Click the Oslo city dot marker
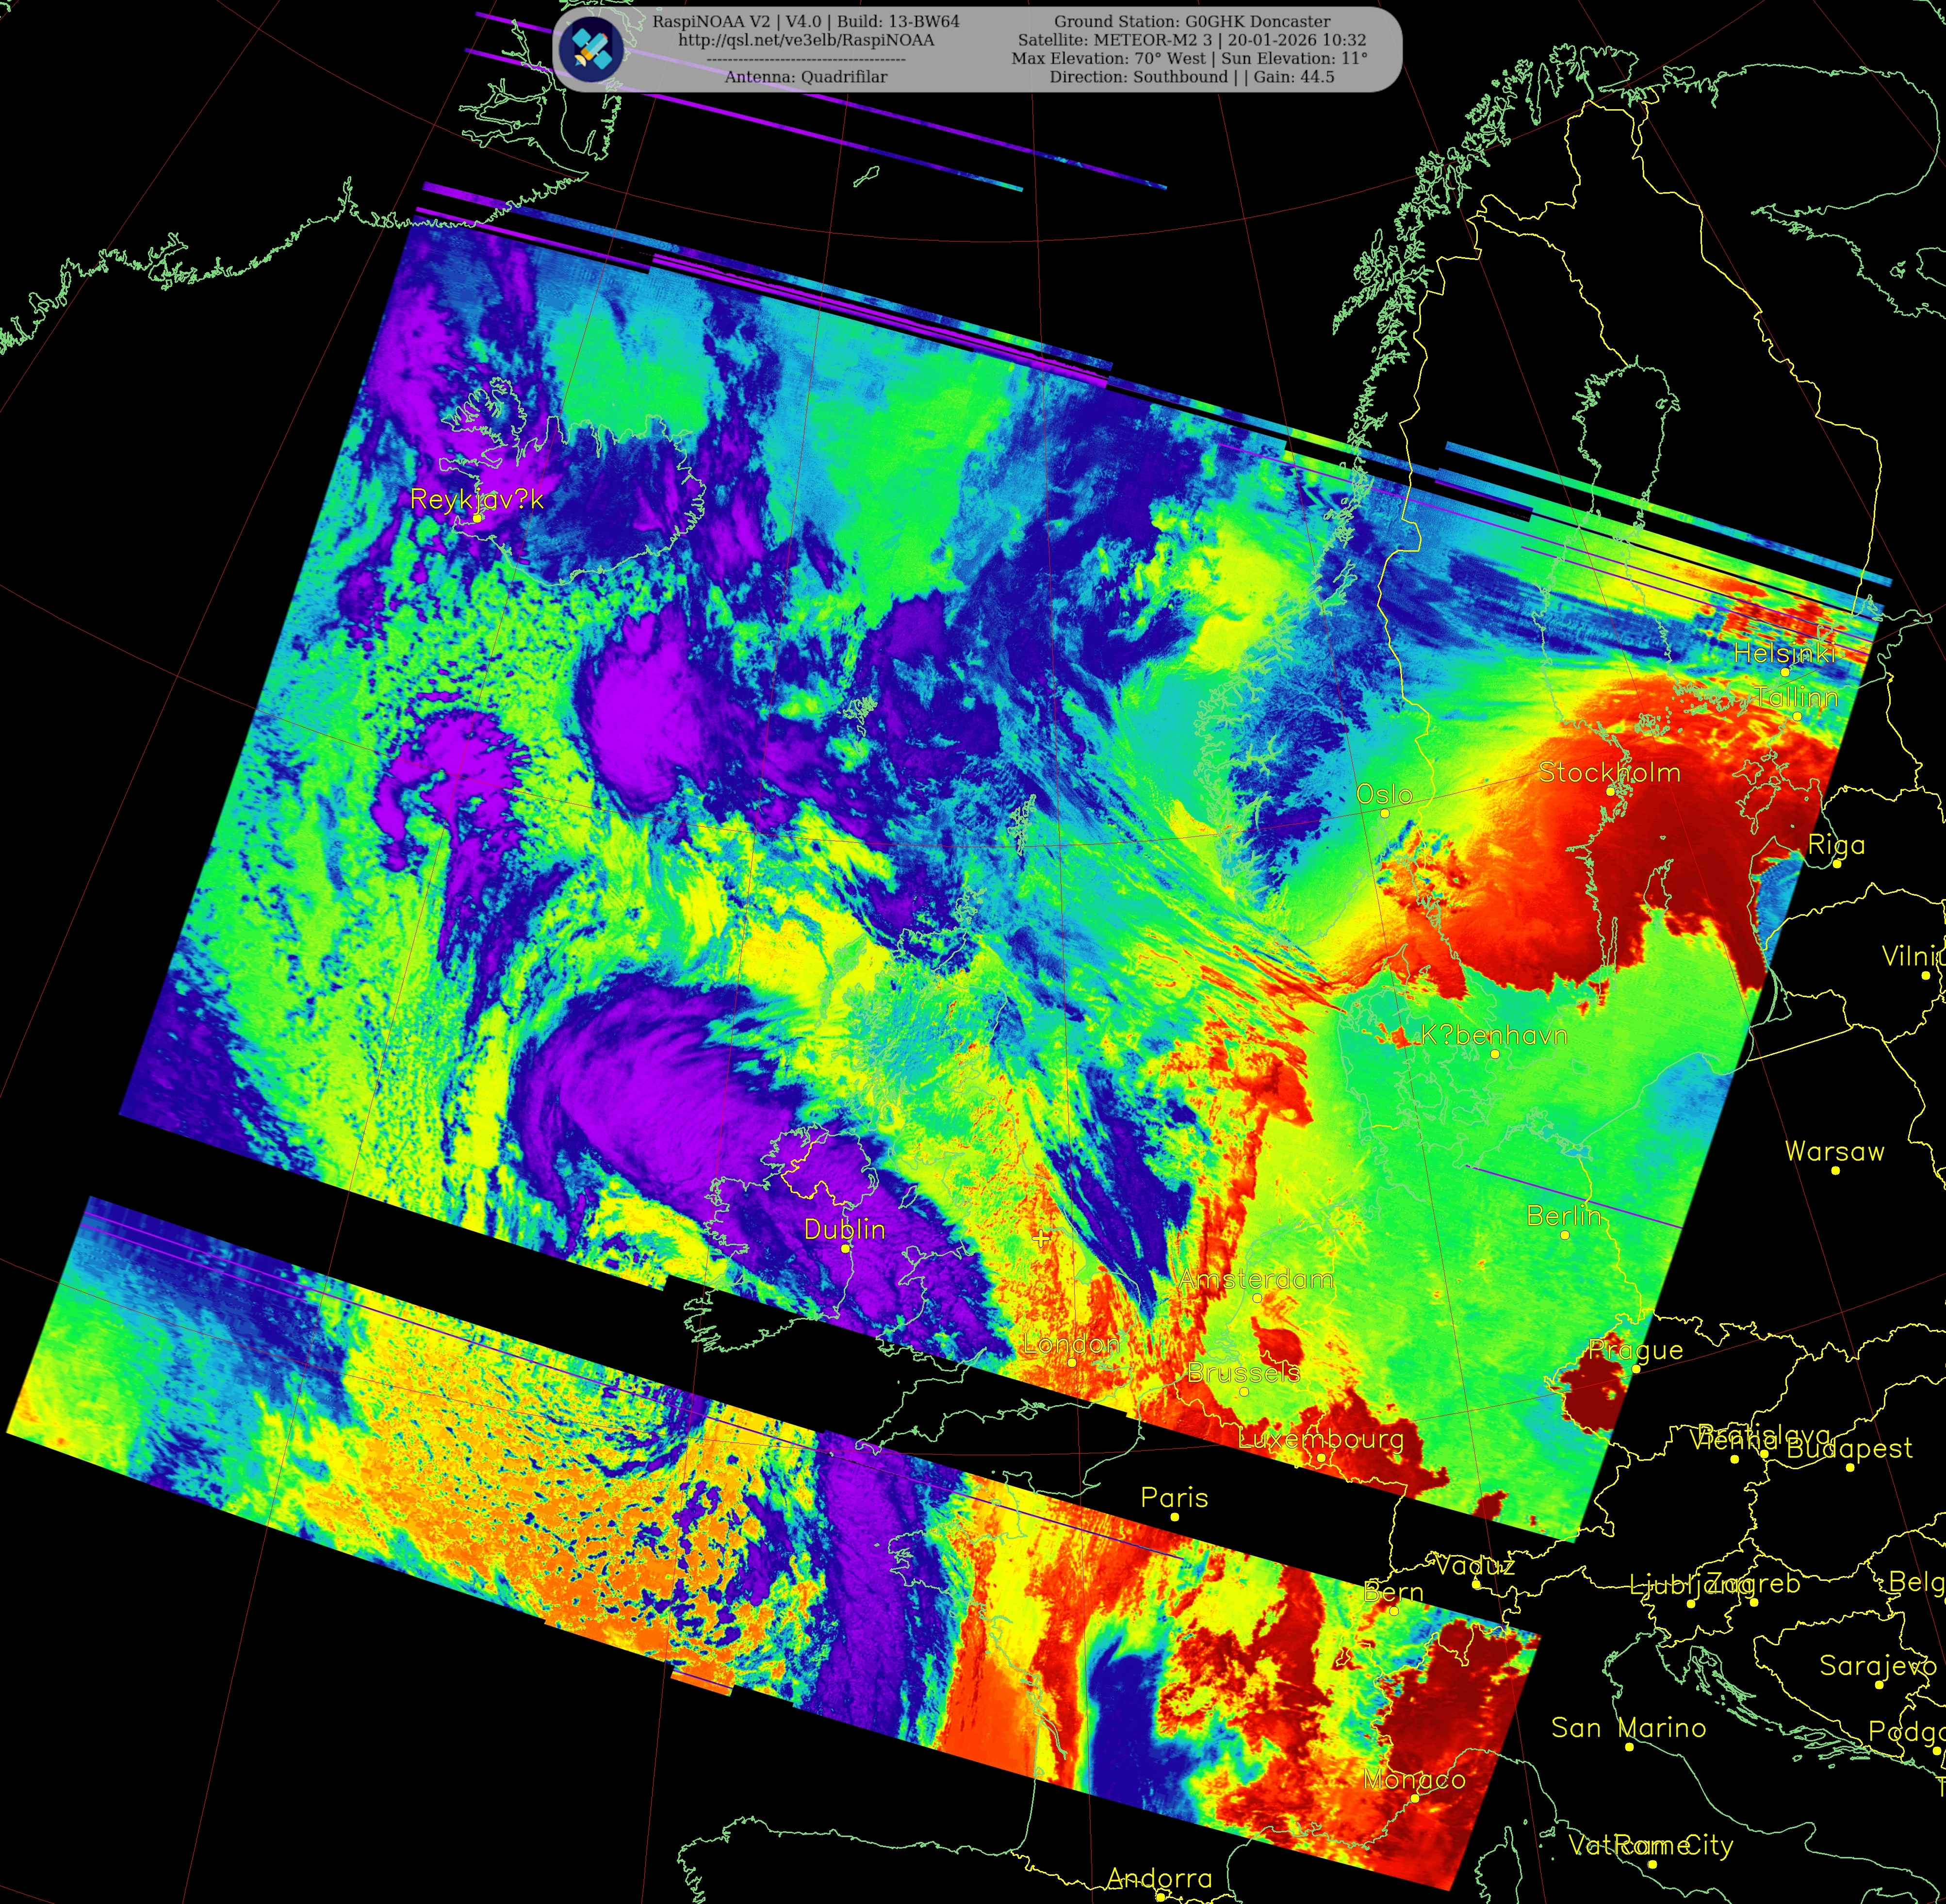Image resolution: width=1946 pixels, height=1904 pixels. point(1385,813)
